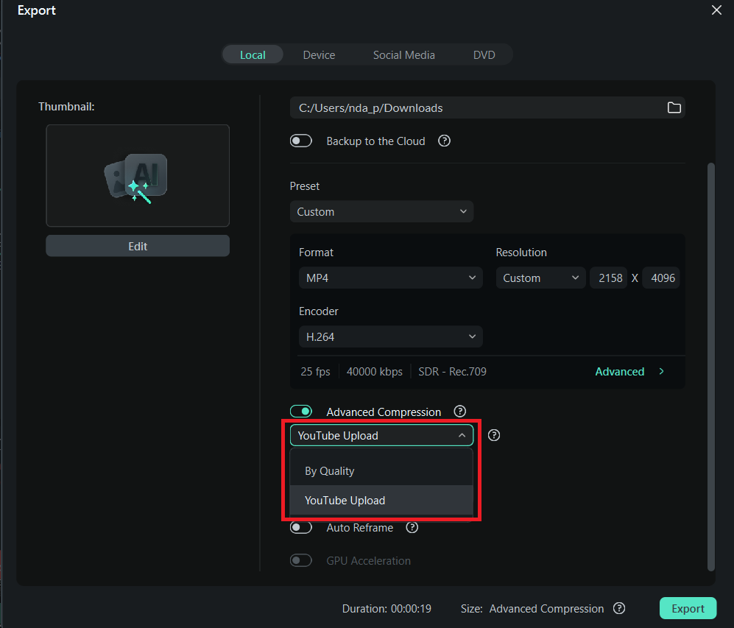Choose By Quality compression option
This screenshot has width=734, height=628.
pyautogui.click(x=381, y=470)
